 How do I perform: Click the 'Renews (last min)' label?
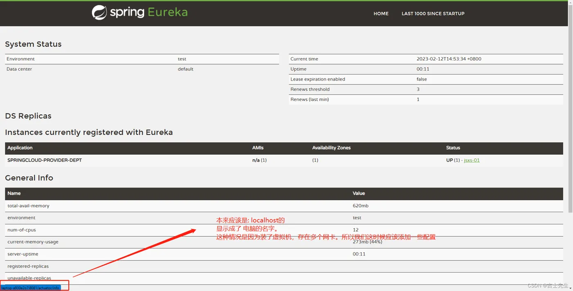point(309,99)
